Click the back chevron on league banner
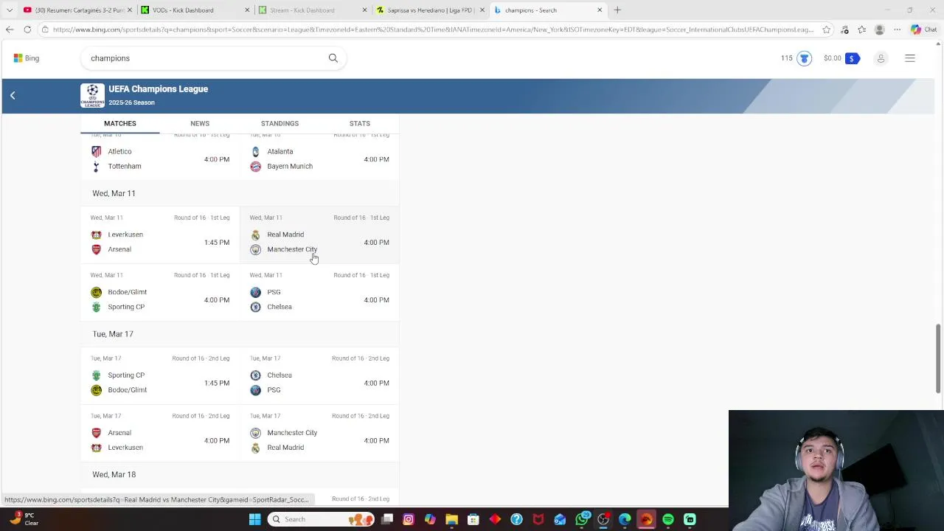 tap(13, 96)
